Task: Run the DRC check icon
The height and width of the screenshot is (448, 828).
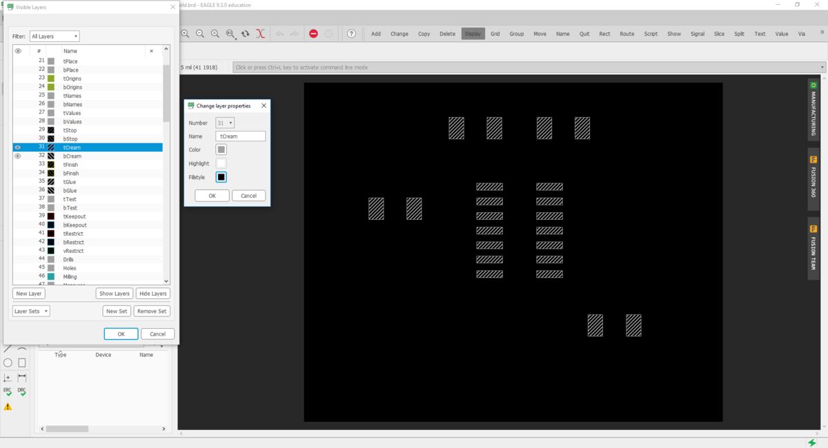Action: 22,391
